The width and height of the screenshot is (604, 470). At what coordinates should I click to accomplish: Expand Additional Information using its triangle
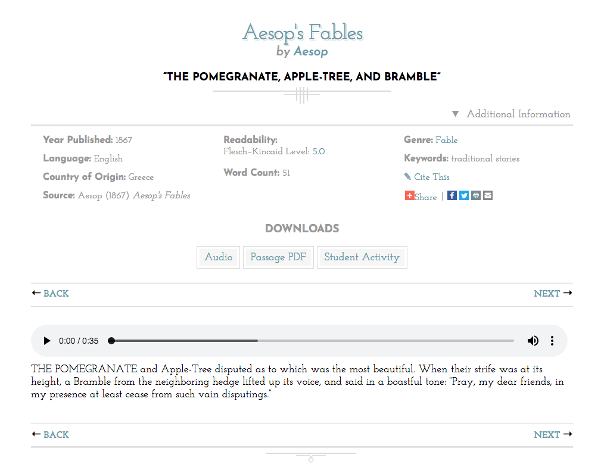455,114
